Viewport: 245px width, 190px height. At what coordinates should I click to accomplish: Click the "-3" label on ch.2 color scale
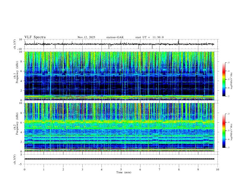pos(228,114)
